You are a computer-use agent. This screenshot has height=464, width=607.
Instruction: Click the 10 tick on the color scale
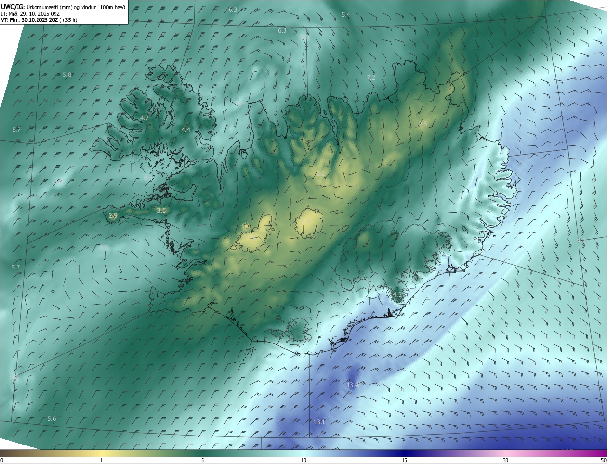[x=303, y=460]
